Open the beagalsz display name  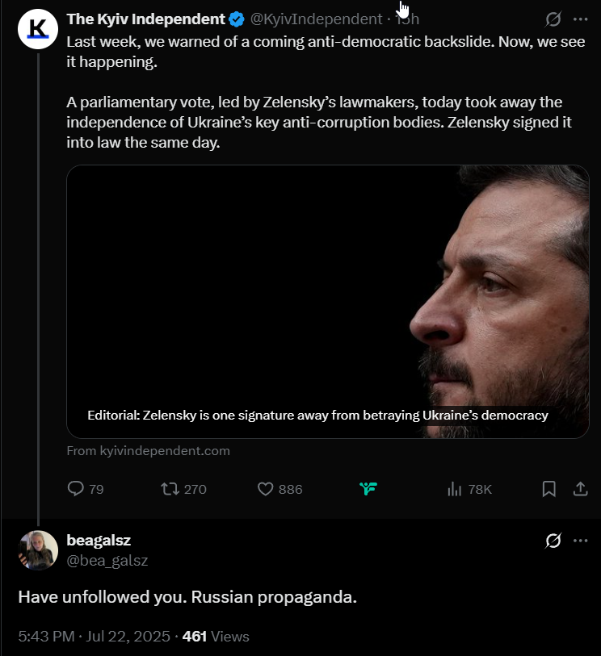click(99, 540)
